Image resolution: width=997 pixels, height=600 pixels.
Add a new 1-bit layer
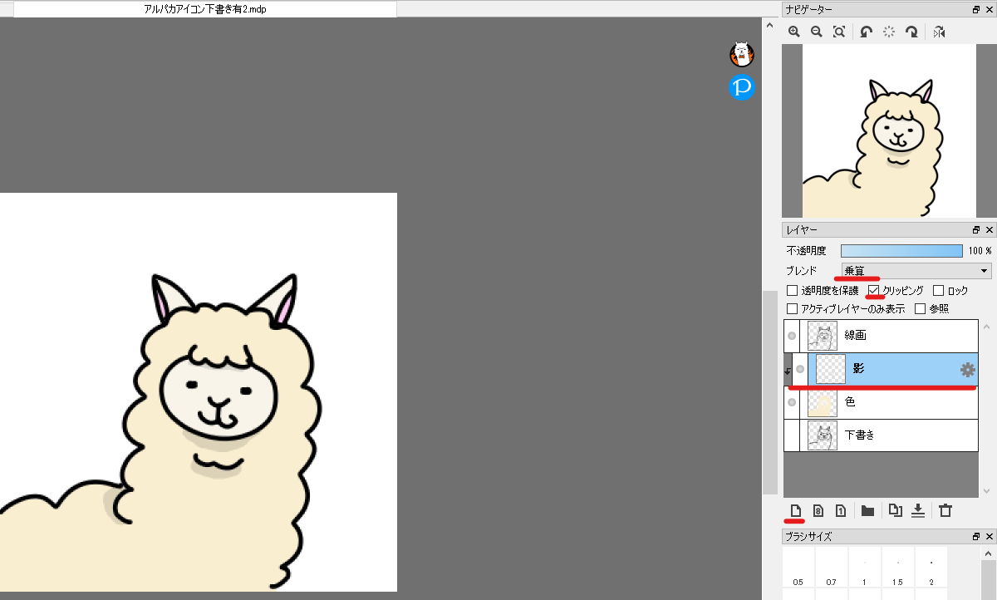click(840, 510)
